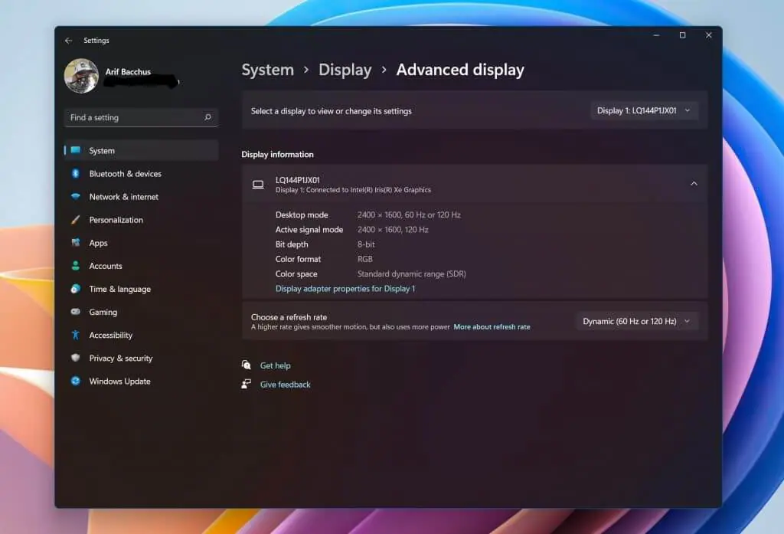
Task: Click the Find a setting search field
Action: tap(141, 118)
